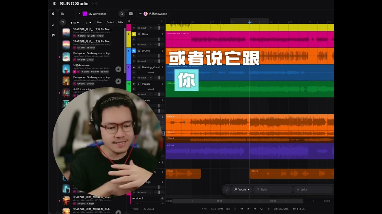Click the refresh icon in the library toolbar
382x214 pixels.
point(63,22)
